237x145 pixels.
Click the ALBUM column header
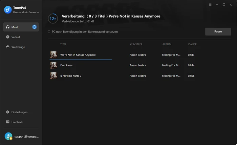coord(167,44)
